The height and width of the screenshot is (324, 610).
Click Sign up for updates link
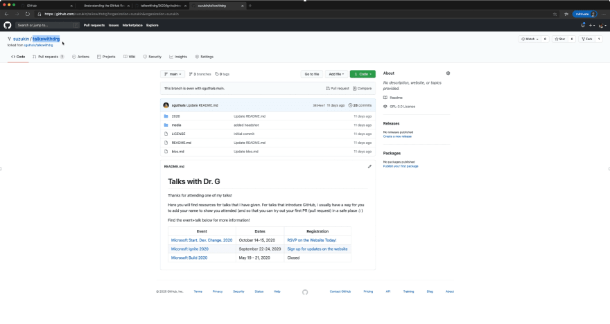click(x=317, y=249)
